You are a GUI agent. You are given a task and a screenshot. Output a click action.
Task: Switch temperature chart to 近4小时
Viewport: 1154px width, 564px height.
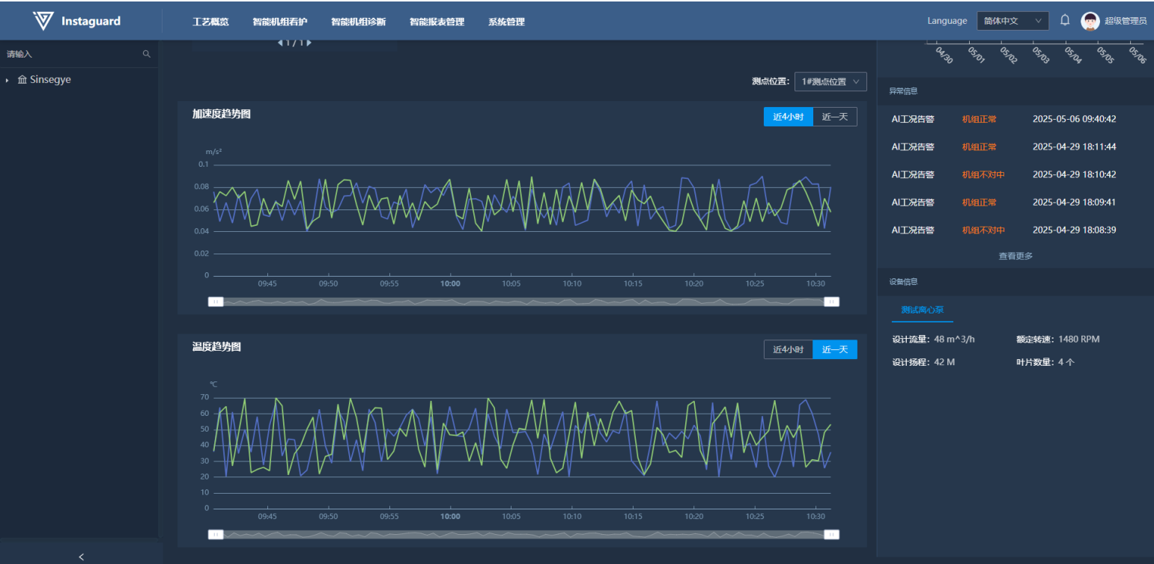tap(788, 349)
